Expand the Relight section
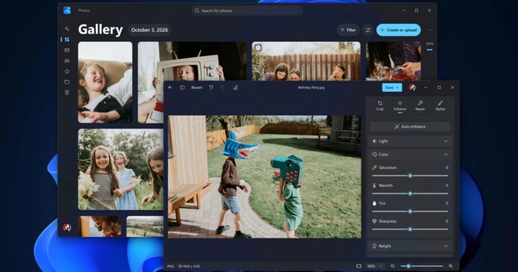The height and width of the screenshot is (272, 518). coord(410,246)
